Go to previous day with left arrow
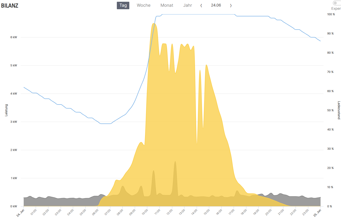 (x=201, y=5)
